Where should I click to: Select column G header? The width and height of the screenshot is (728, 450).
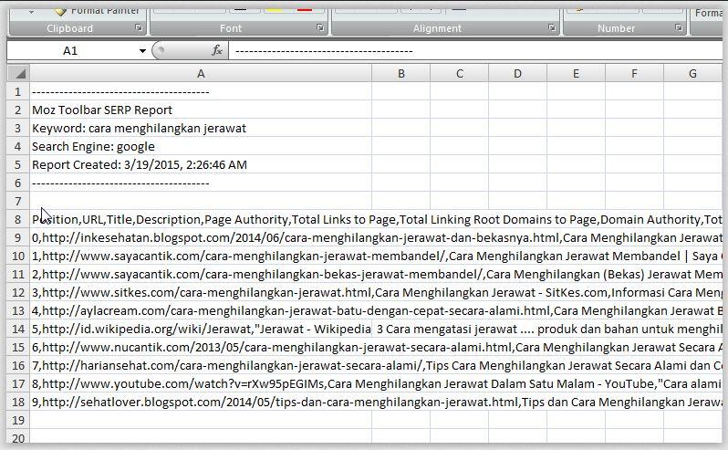(x=692, y=74)
